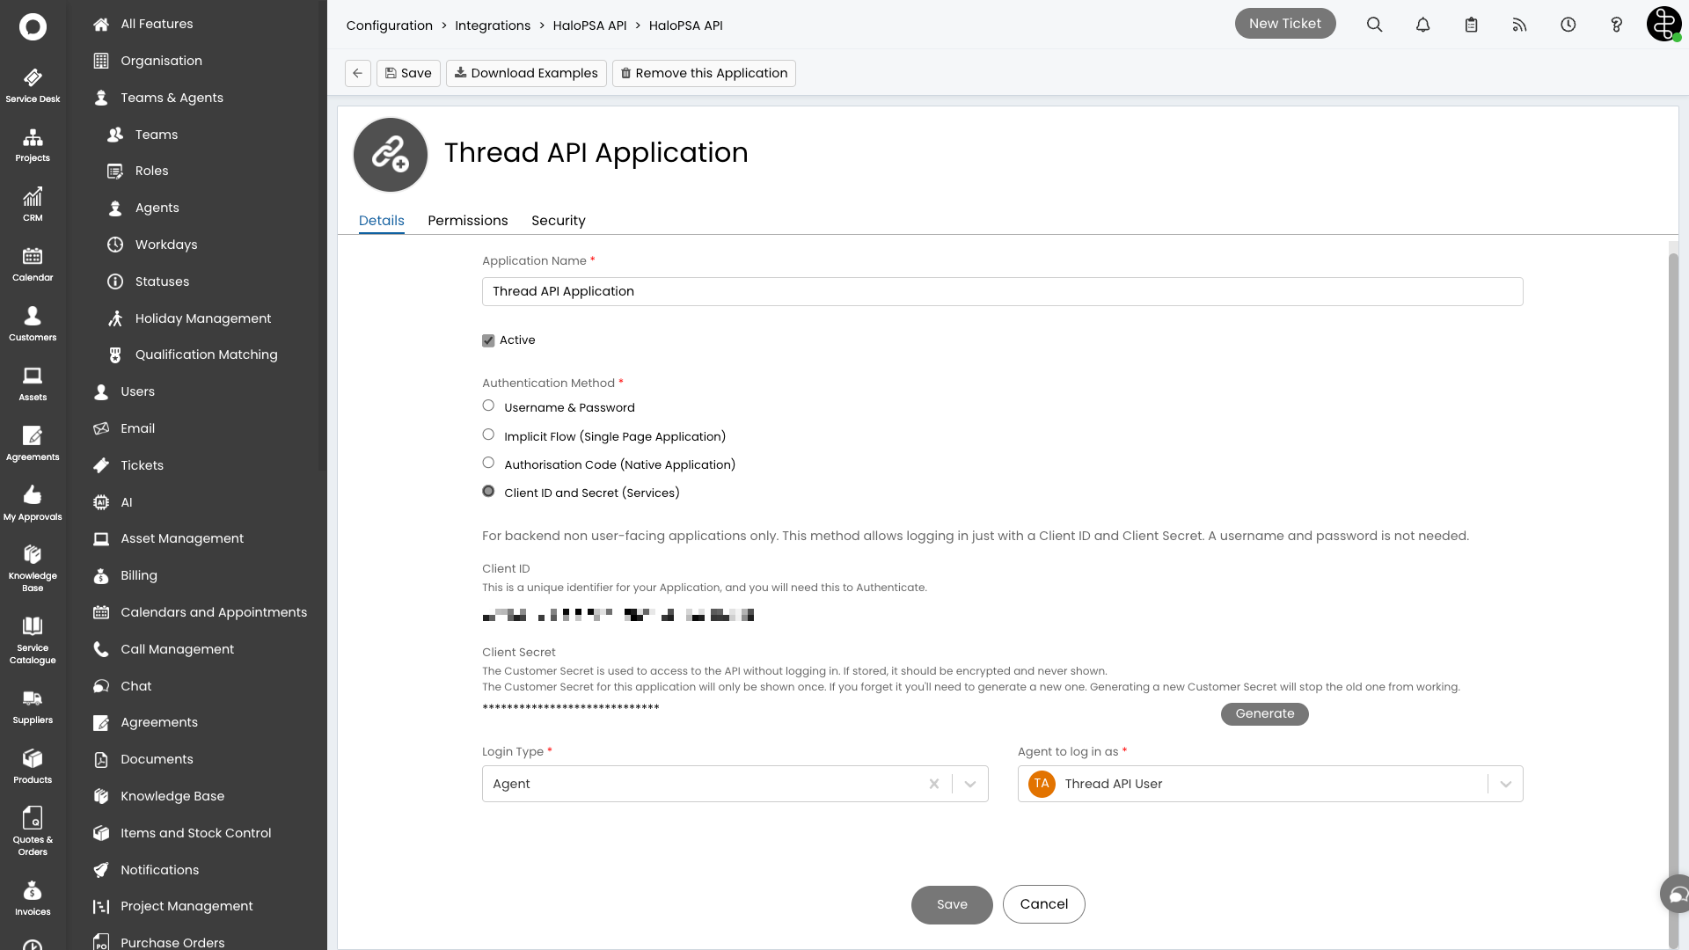Go to Integrations breadcrumb
Viewport: 1689px width, 950px height.
click(x=493, y=26)
